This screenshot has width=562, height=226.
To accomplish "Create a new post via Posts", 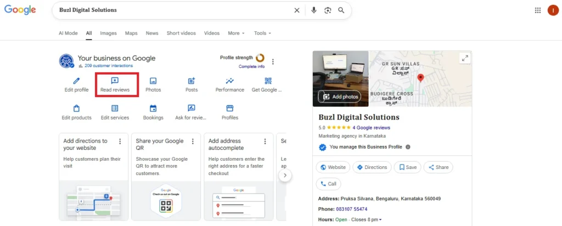I will [x=192, y=85].
